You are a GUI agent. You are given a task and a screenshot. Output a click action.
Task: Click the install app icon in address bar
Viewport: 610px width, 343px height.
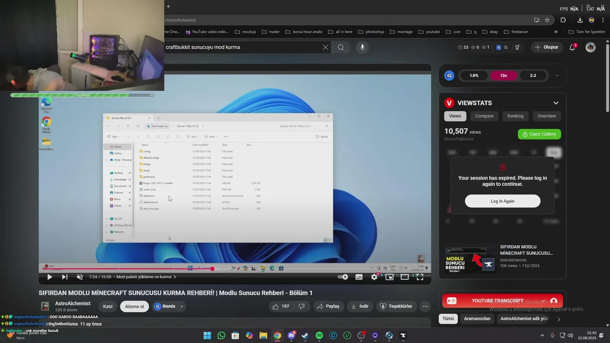(x=537, y=20)
